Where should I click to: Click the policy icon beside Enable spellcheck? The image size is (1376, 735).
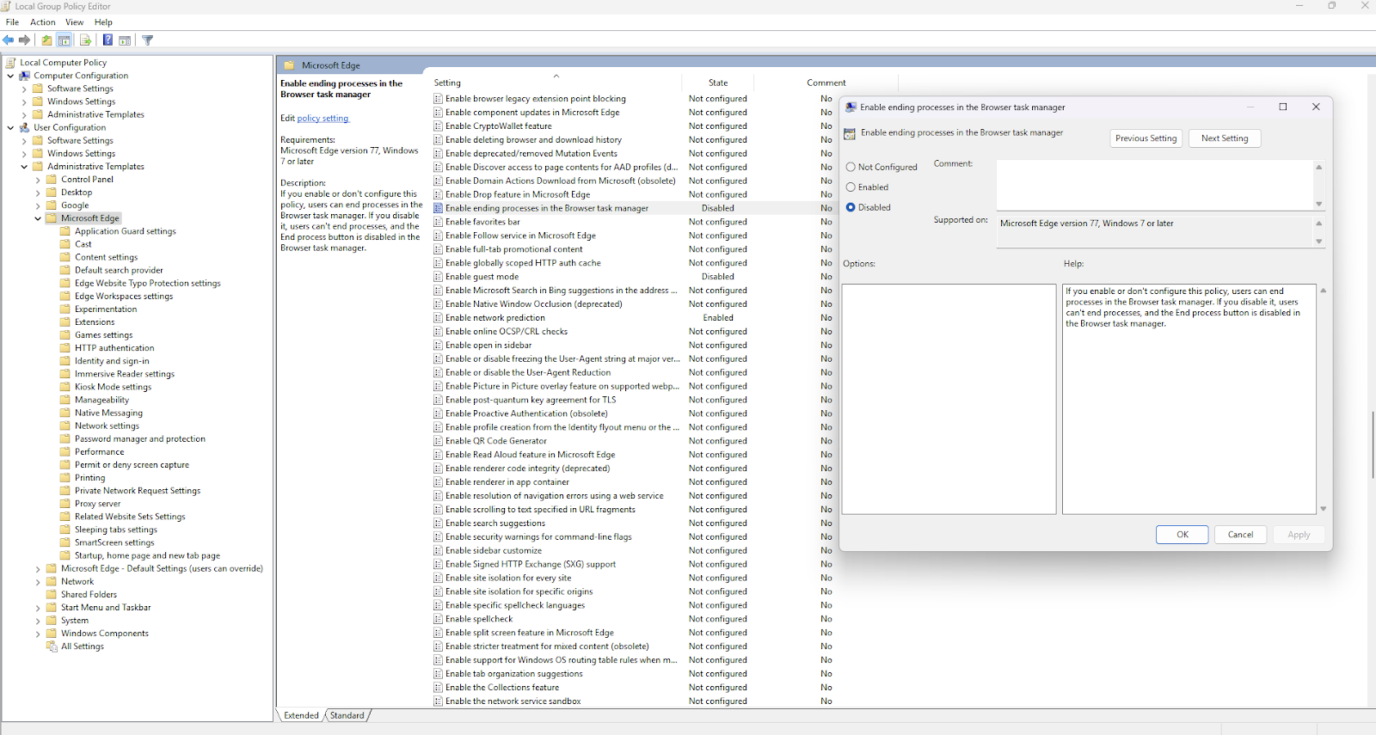click(x=439, y=619)
